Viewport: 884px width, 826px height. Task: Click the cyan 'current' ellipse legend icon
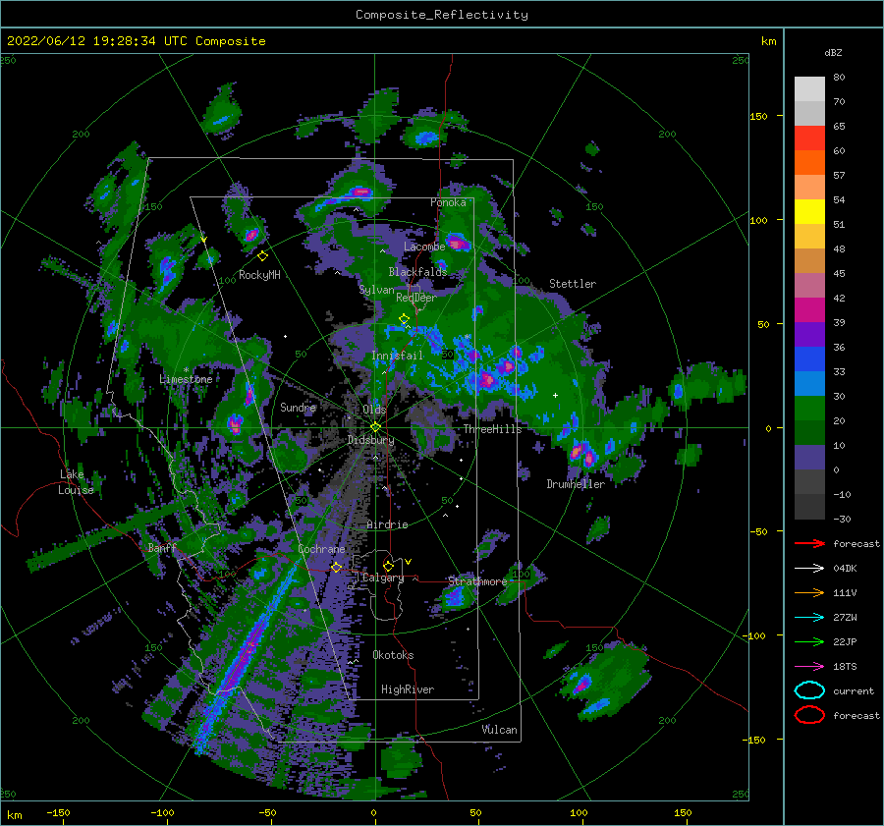[809, 690]
